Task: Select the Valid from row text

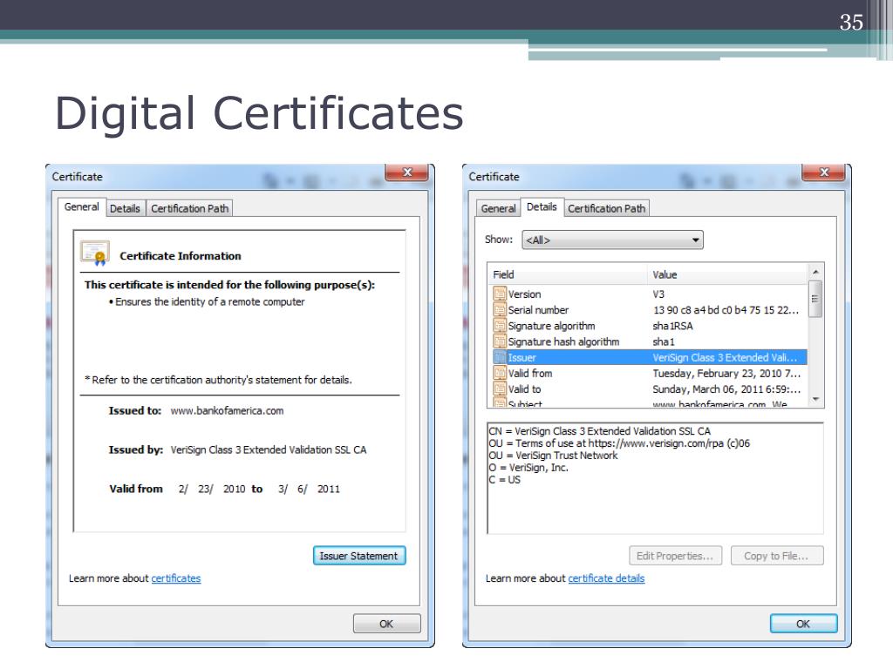Action: (x=529, y=374)
